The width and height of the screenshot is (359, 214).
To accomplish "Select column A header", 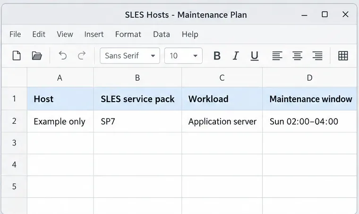I will tap(60, 77).
